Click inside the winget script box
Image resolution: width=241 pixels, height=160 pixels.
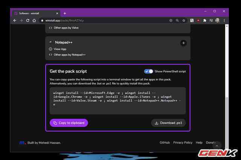[x=118, y=101]
